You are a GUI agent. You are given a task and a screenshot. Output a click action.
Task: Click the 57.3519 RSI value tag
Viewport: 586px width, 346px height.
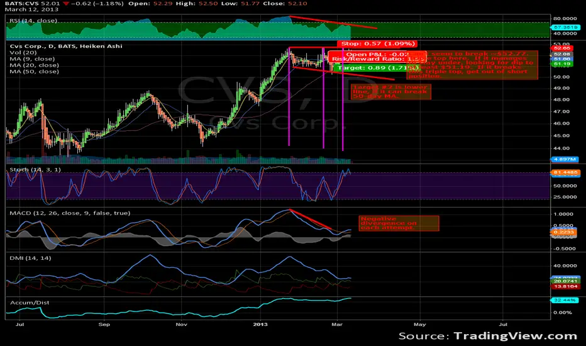click(x=565, y=27)
